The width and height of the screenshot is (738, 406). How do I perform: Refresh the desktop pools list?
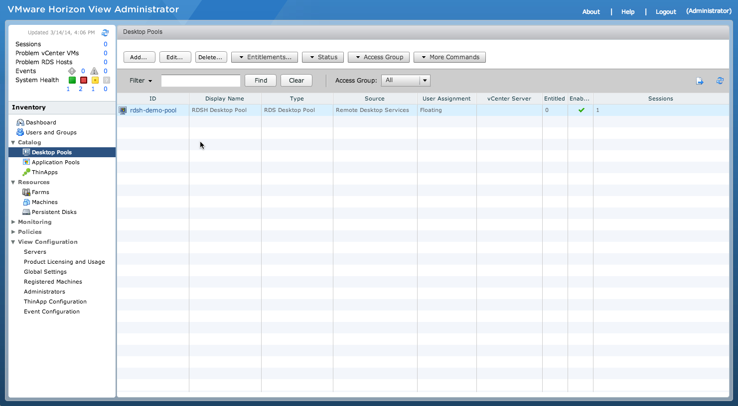click(720, 80)
